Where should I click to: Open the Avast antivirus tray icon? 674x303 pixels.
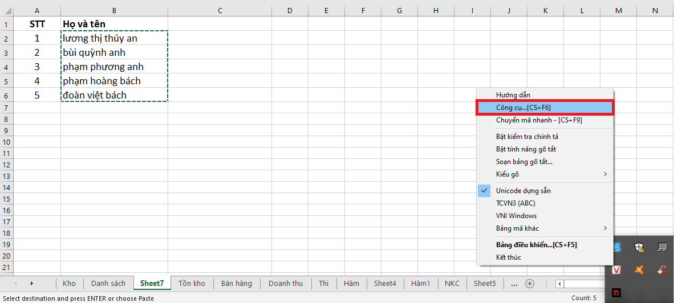[640, 270]
